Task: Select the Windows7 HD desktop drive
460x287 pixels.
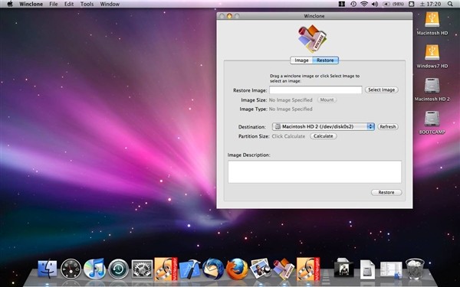Action: pyautogui.click(x=432, y=57)
